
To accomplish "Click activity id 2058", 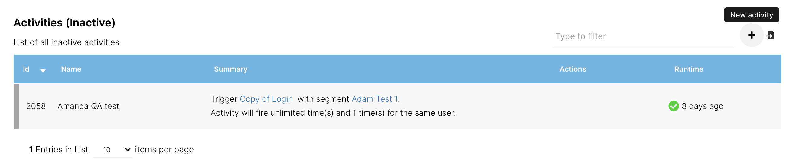I will [36, 106].
